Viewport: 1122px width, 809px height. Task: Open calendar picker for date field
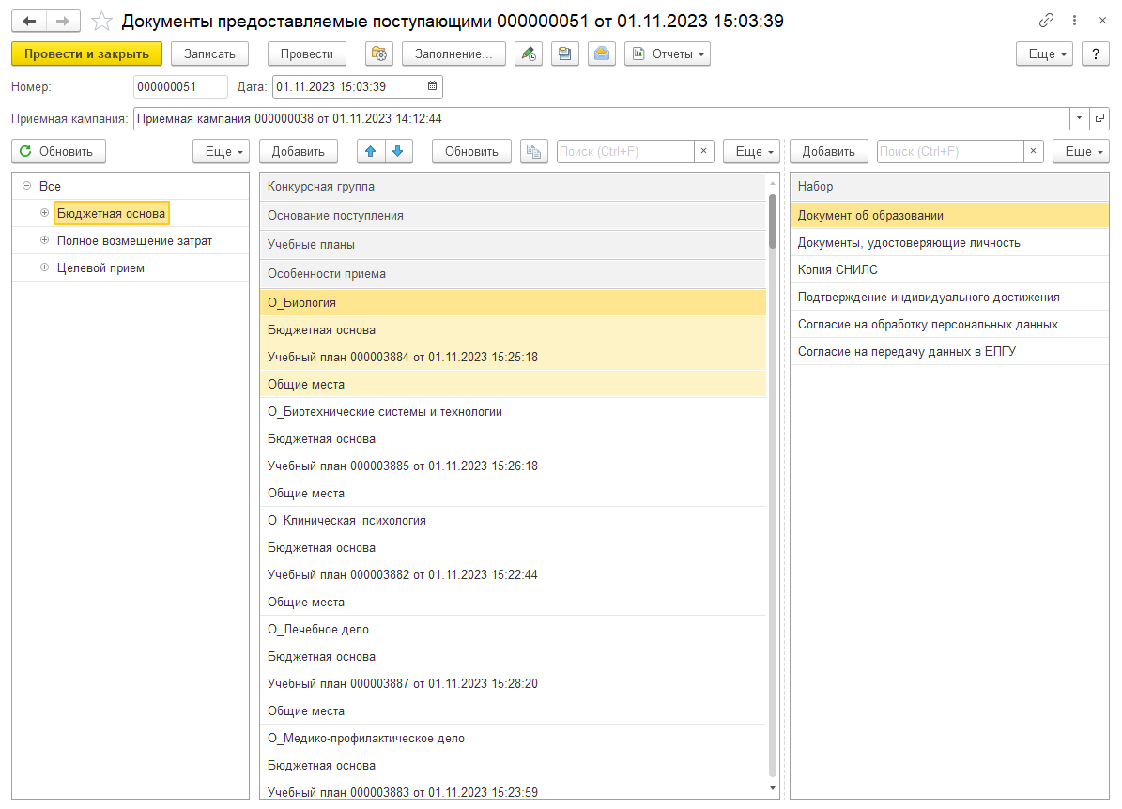click(x=432, y=86)
